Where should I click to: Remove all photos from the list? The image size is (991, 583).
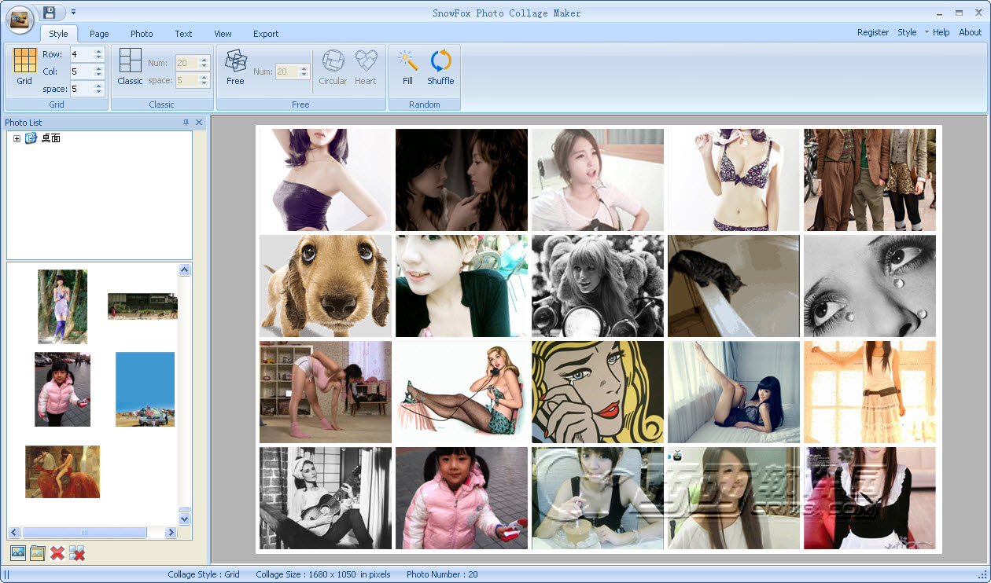77,553
